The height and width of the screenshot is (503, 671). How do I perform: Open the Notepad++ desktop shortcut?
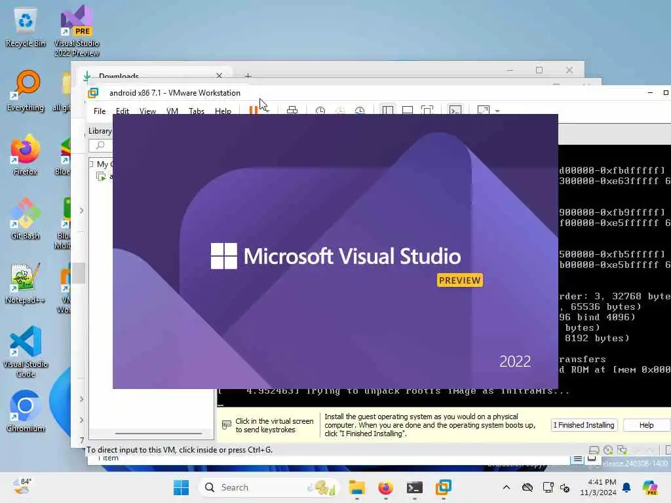(x=26, y=283)
